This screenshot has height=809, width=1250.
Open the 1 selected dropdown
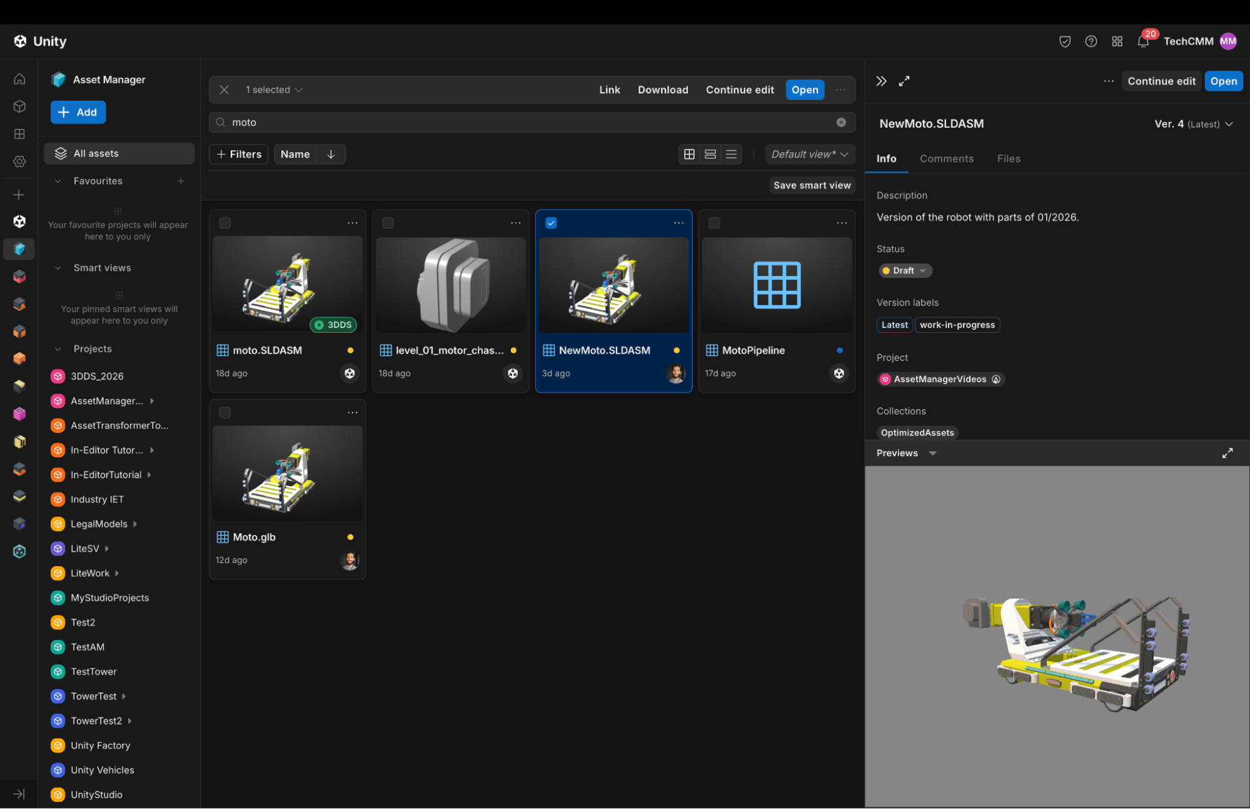(274, 90)
